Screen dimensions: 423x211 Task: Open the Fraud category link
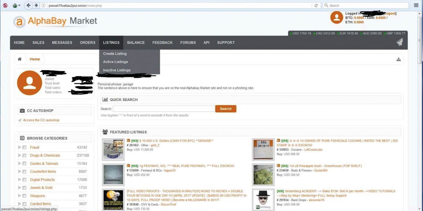35,147
